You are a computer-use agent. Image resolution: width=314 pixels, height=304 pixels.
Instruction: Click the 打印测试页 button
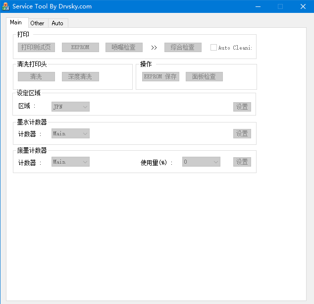pyautogui.click(x=36, y=47)
